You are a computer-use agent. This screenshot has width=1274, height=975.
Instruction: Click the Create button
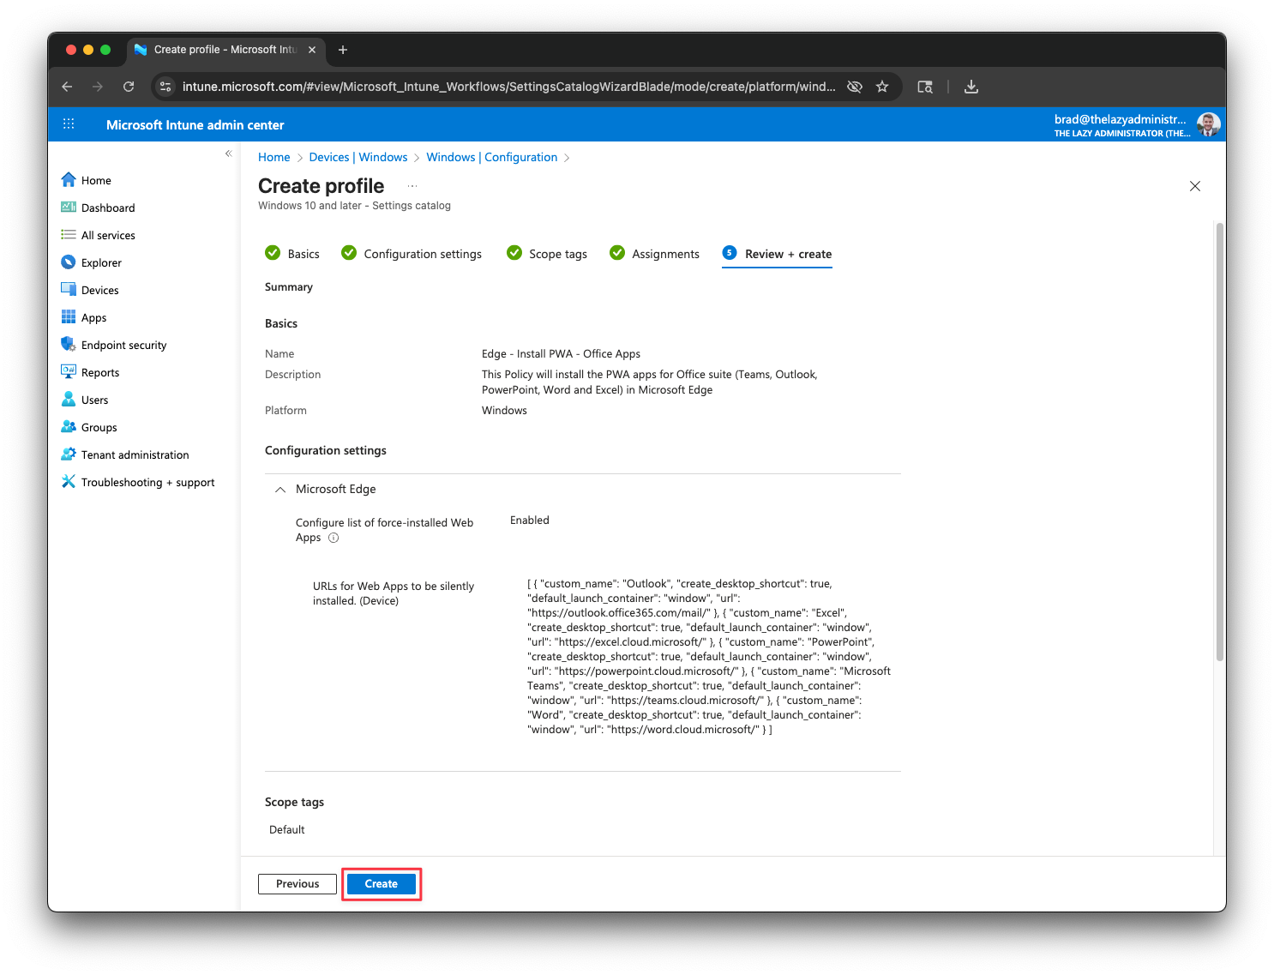tap(382, 884)
